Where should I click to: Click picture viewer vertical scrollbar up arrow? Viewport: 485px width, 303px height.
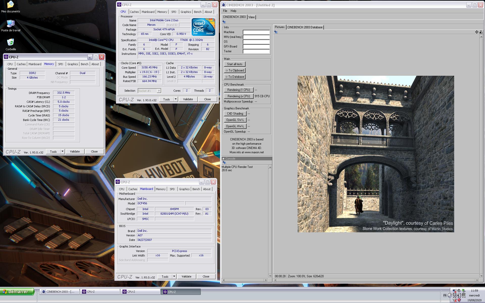(x=481, y=37)
